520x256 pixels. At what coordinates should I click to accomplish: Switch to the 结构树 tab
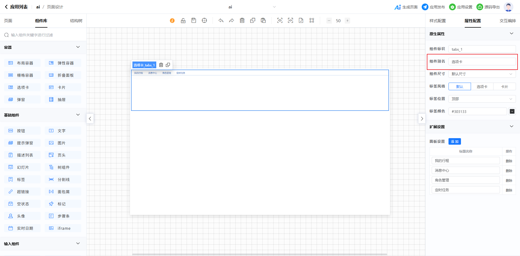coord(76,21)
